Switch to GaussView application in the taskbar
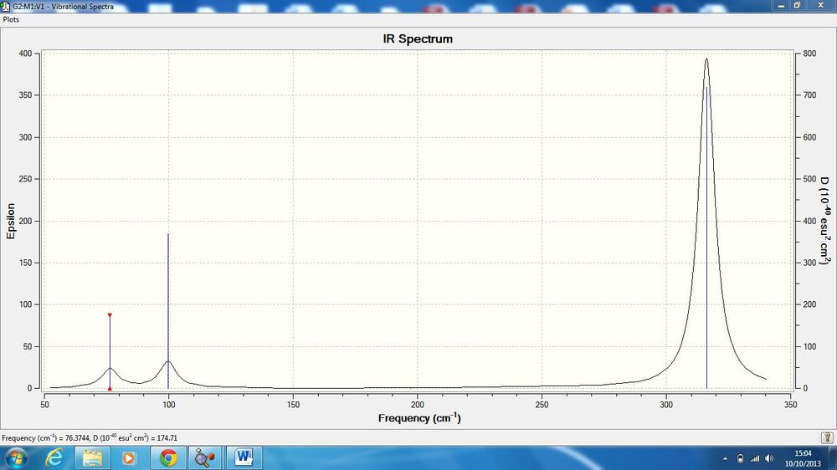Image resolution: width=837 pixels, height=470 pixels. pyautogui.click(x=205, y=458)
